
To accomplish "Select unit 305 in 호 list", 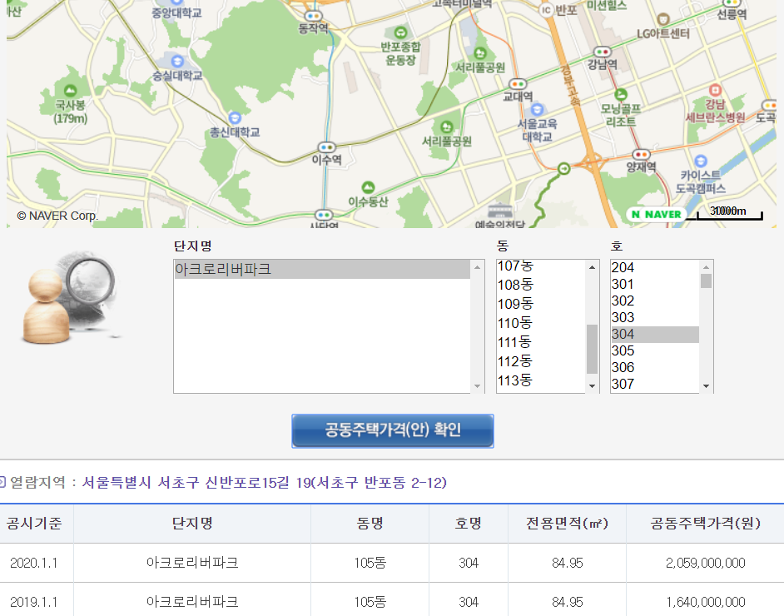I will pos(654,351).
